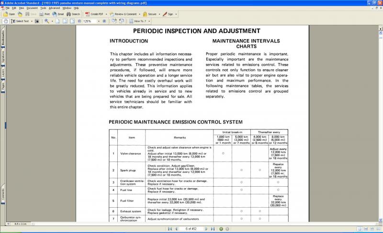The image size is (383, 233).
Task: Open the Document menu
Action: pos(32,8)
